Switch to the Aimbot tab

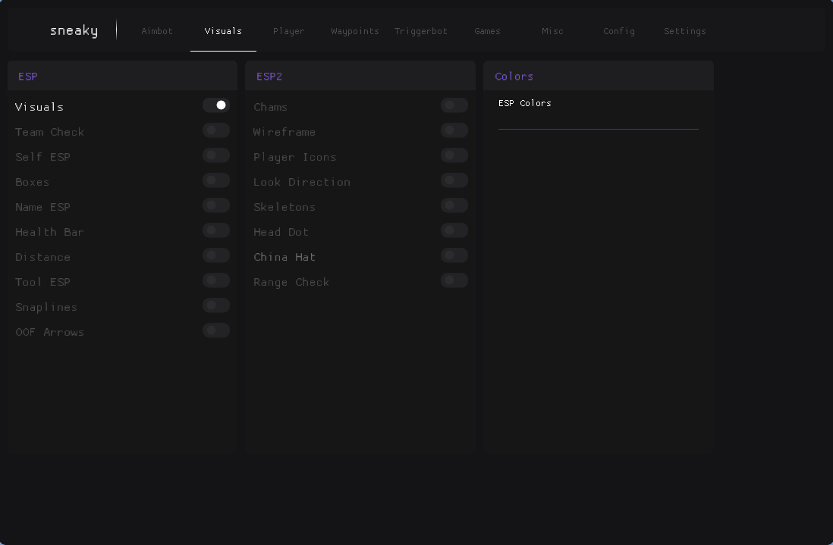point(157,31)
